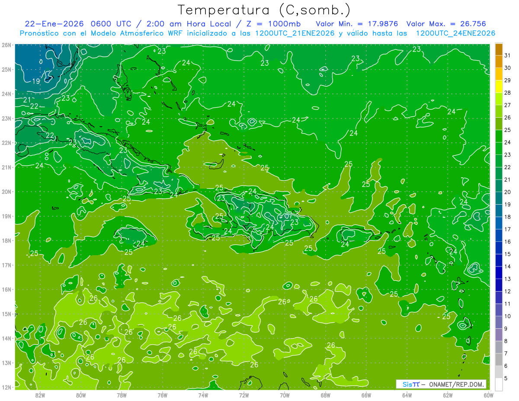
Task: Click the latitude axis label '20N'
Action: 6,192
